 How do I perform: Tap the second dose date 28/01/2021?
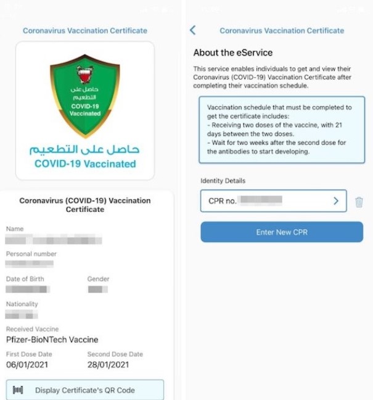pos(108,365)
